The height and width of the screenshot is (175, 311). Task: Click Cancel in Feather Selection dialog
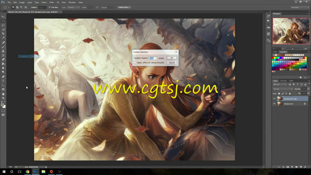[172, 63]
